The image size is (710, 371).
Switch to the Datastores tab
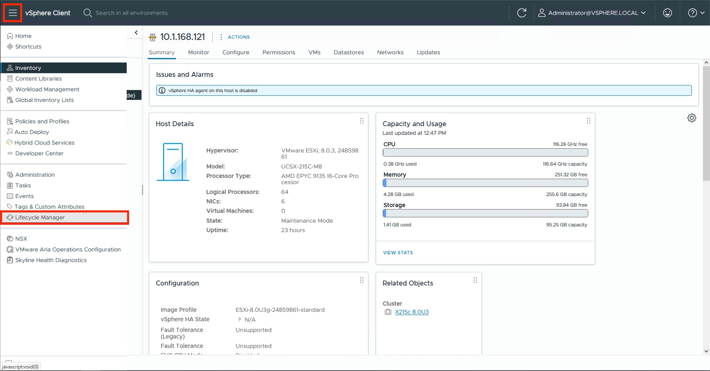coord(349,53)
